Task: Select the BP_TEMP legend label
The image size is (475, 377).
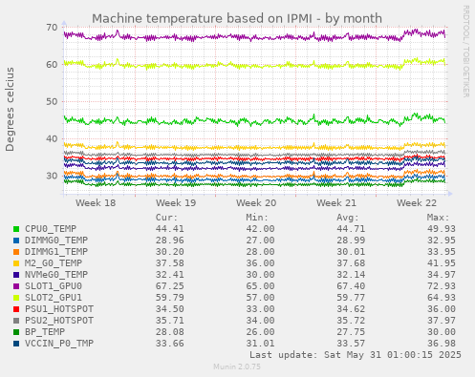Action: (45, 332)
